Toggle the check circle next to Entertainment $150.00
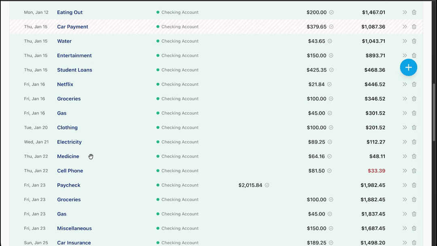Image resolution: width=437 pixels, height=246 pixels. click(x=331, y=55)
